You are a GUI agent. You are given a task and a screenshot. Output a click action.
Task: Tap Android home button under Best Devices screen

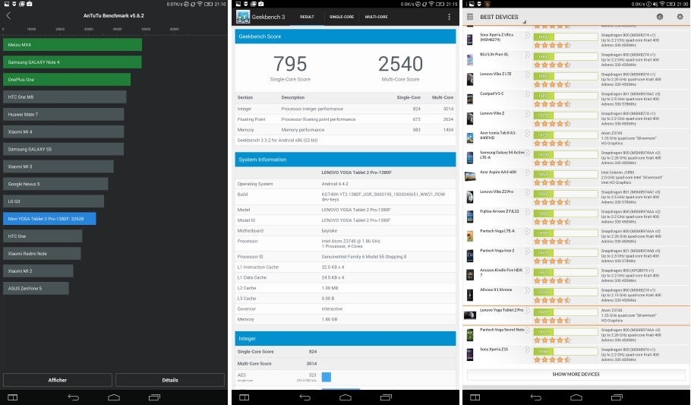[576, 397]
